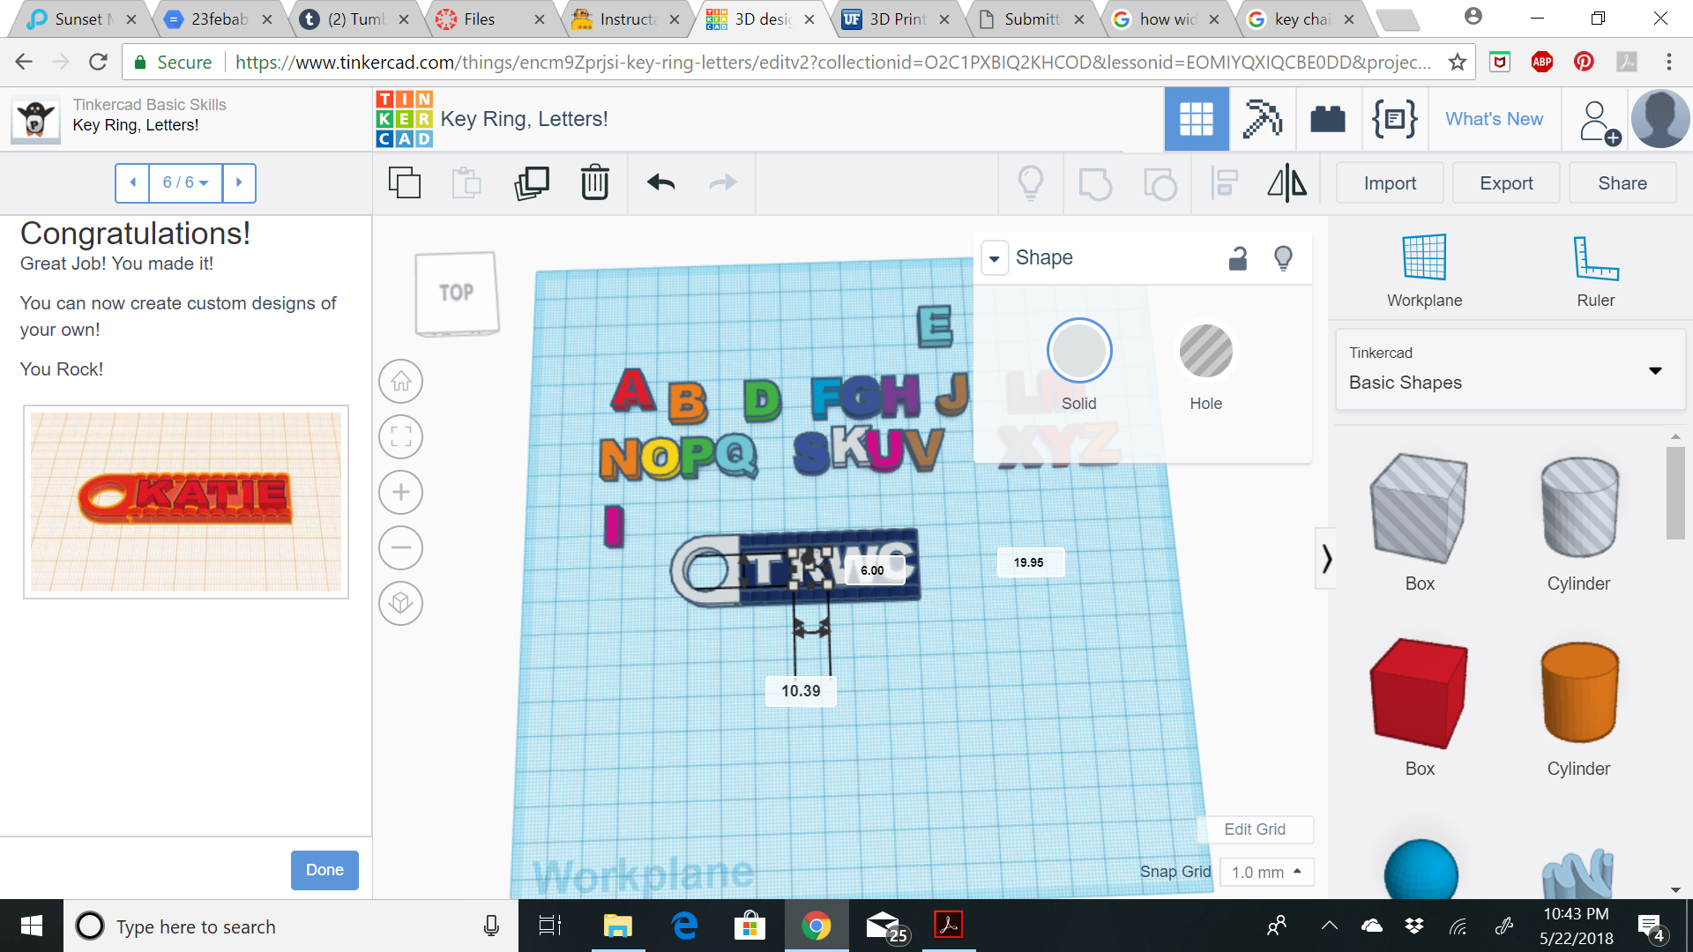Open Chrome from the taskbar
Screen dimensions: 1693x952
(816, 926)
